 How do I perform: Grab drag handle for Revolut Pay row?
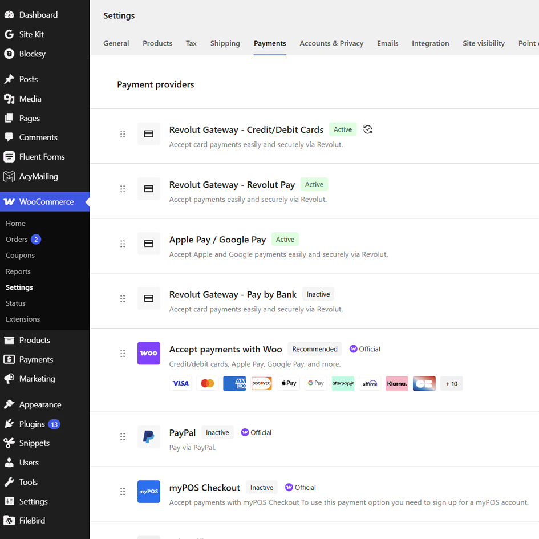(x=123, y=189)
